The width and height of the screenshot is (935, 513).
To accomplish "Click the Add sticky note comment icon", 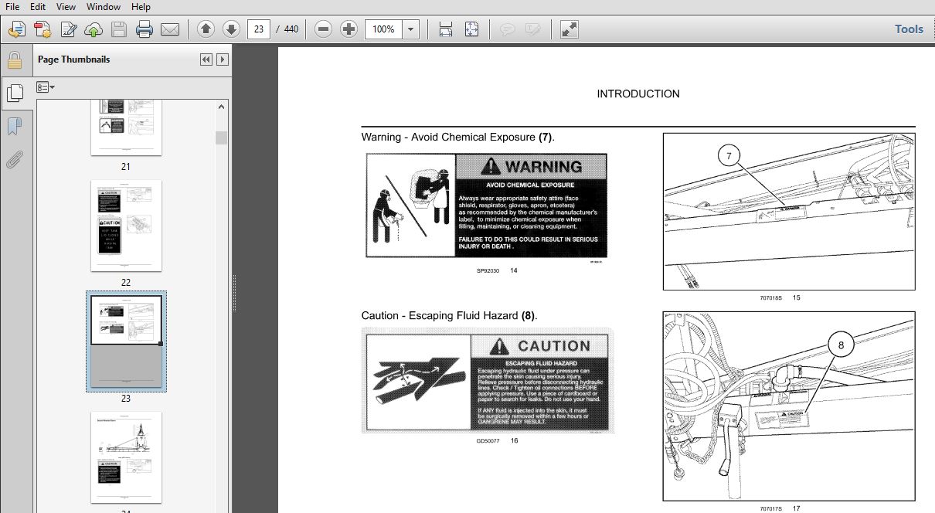I will click(x=507, y=29).
